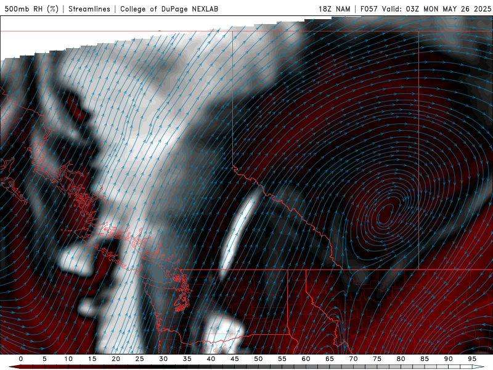Click the colorbar label '75'
Image resolution: width=493 pixels, height=370 pixels.
coord(377,359)
